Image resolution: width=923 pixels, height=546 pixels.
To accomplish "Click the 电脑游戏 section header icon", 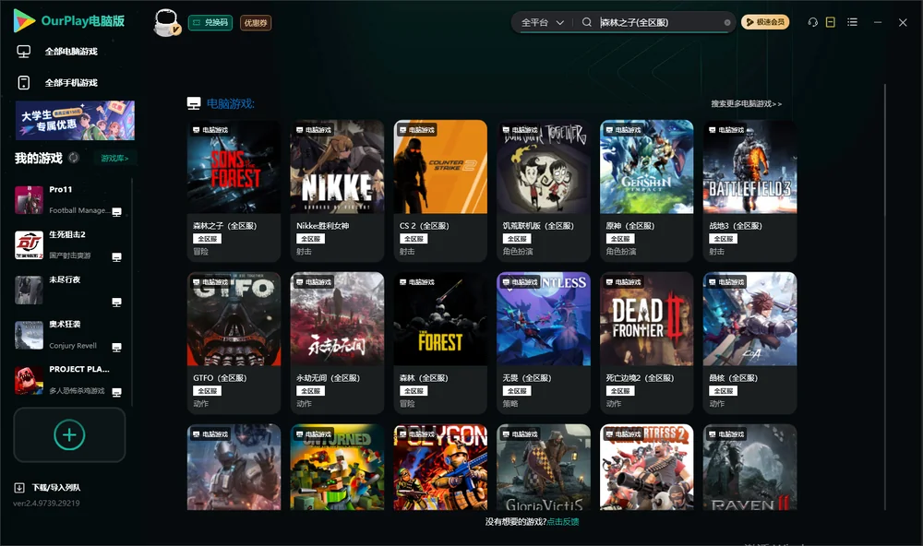I will pos(194,103).
